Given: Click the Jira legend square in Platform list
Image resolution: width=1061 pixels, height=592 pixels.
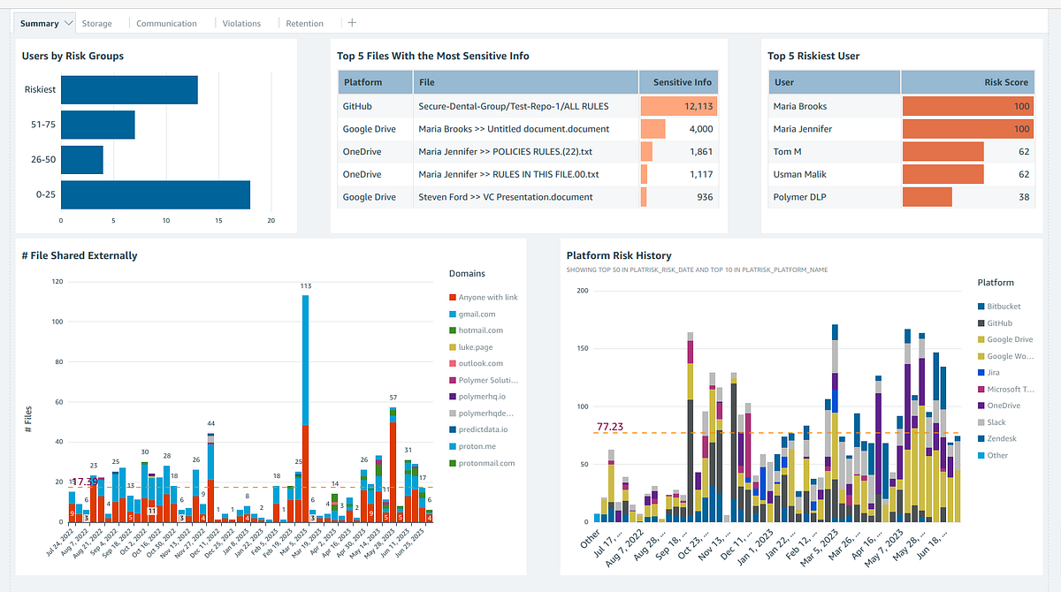Looking at the screenshot, I should pos(983,373).
